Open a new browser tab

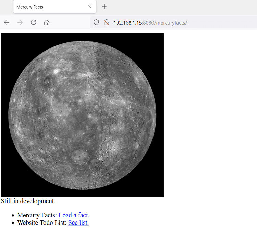(104, 7)
